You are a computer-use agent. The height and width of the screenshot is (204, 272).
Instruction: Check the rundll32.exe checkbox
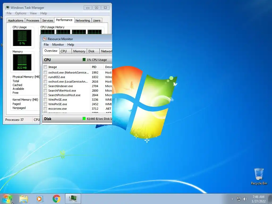tap(45, 77)
